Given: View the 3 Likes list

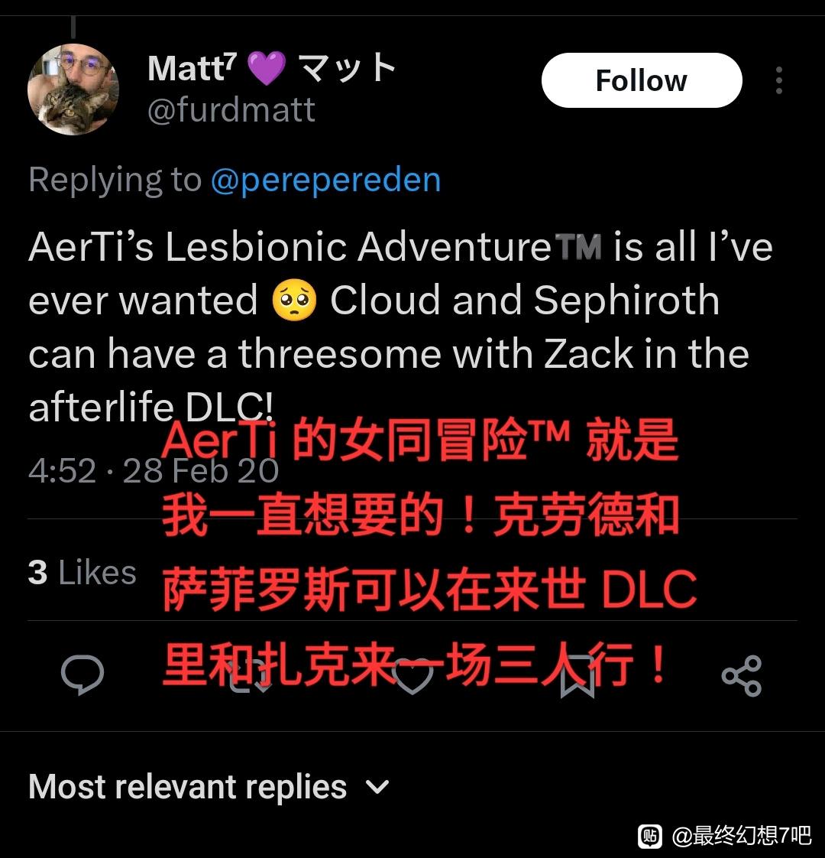Looking at the screenshot, I should pyautogui.click(x=82, y=572).
